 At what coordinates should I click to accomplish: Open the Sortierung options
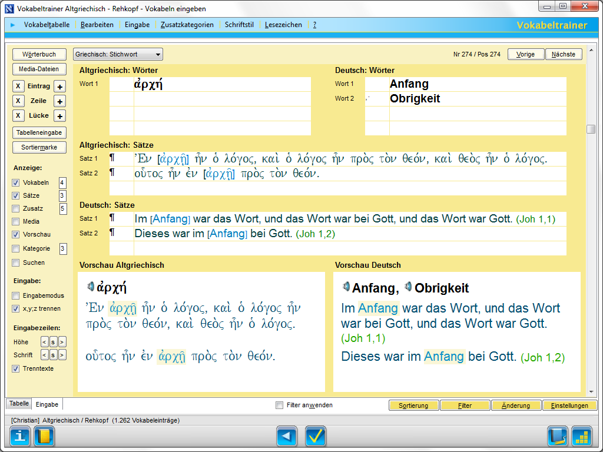413,406
